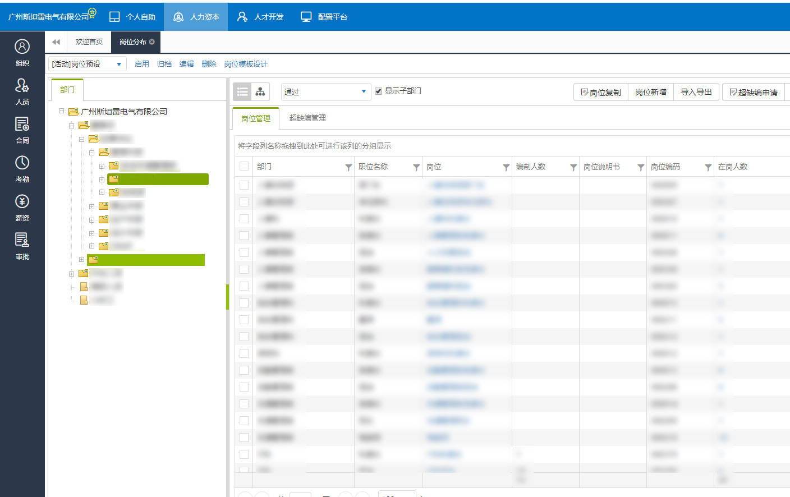The width and height of the screenshot is (790, 497).
Task: Open the 组织 module in the sidebar
Action: [22, 53]
